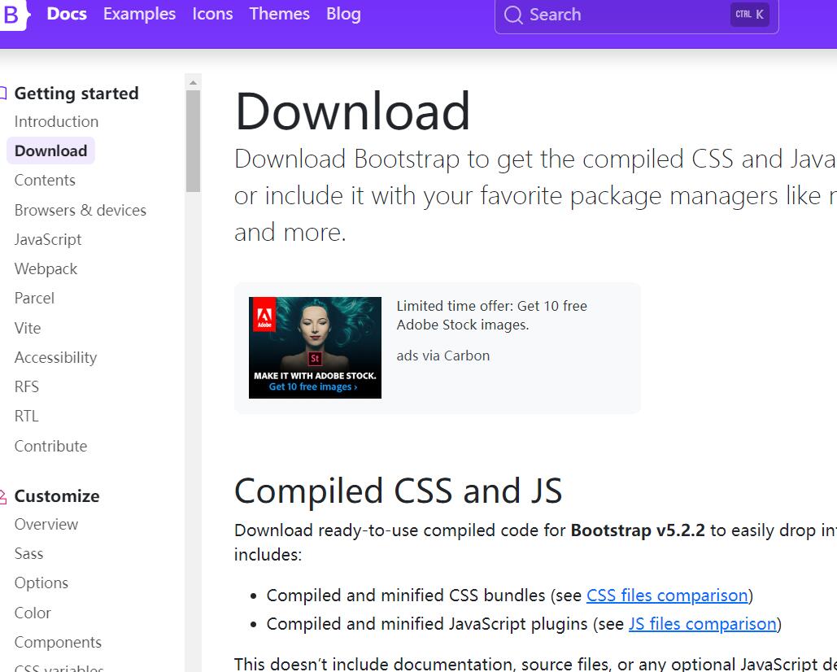The image size is (837, 672).
Task: Open the Sass page under Customize
Action: (x=28, y=553)
